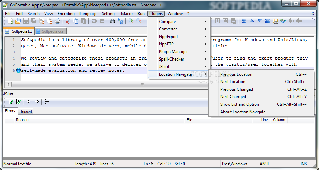
Task: Select Previous Changed menu entry
Action: point(261,89)
